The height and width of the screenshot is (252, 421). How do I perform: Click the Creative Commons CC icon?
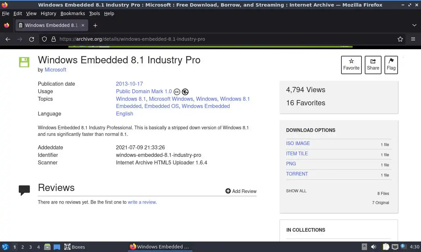177,92
